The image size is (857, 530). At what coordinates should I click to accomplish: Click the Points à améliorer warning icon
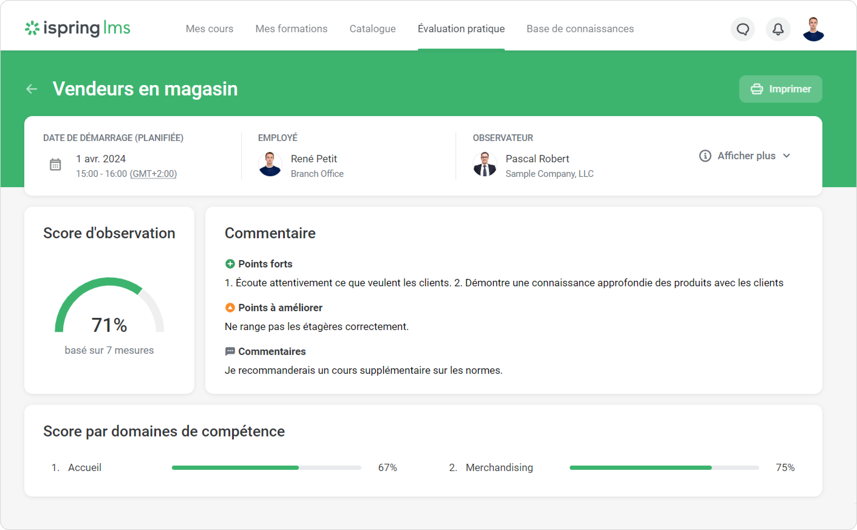coord(230,308)
